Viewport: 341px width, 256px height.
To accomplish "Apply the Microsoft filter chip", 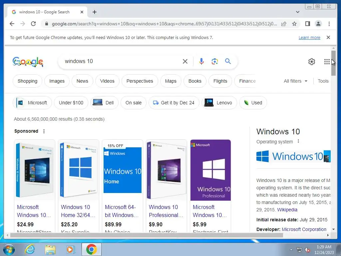I will (x=32, y=103).
